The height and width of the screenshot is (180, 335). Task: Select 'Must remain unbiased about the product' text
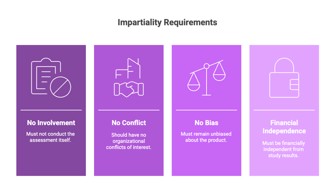(206, 137)
